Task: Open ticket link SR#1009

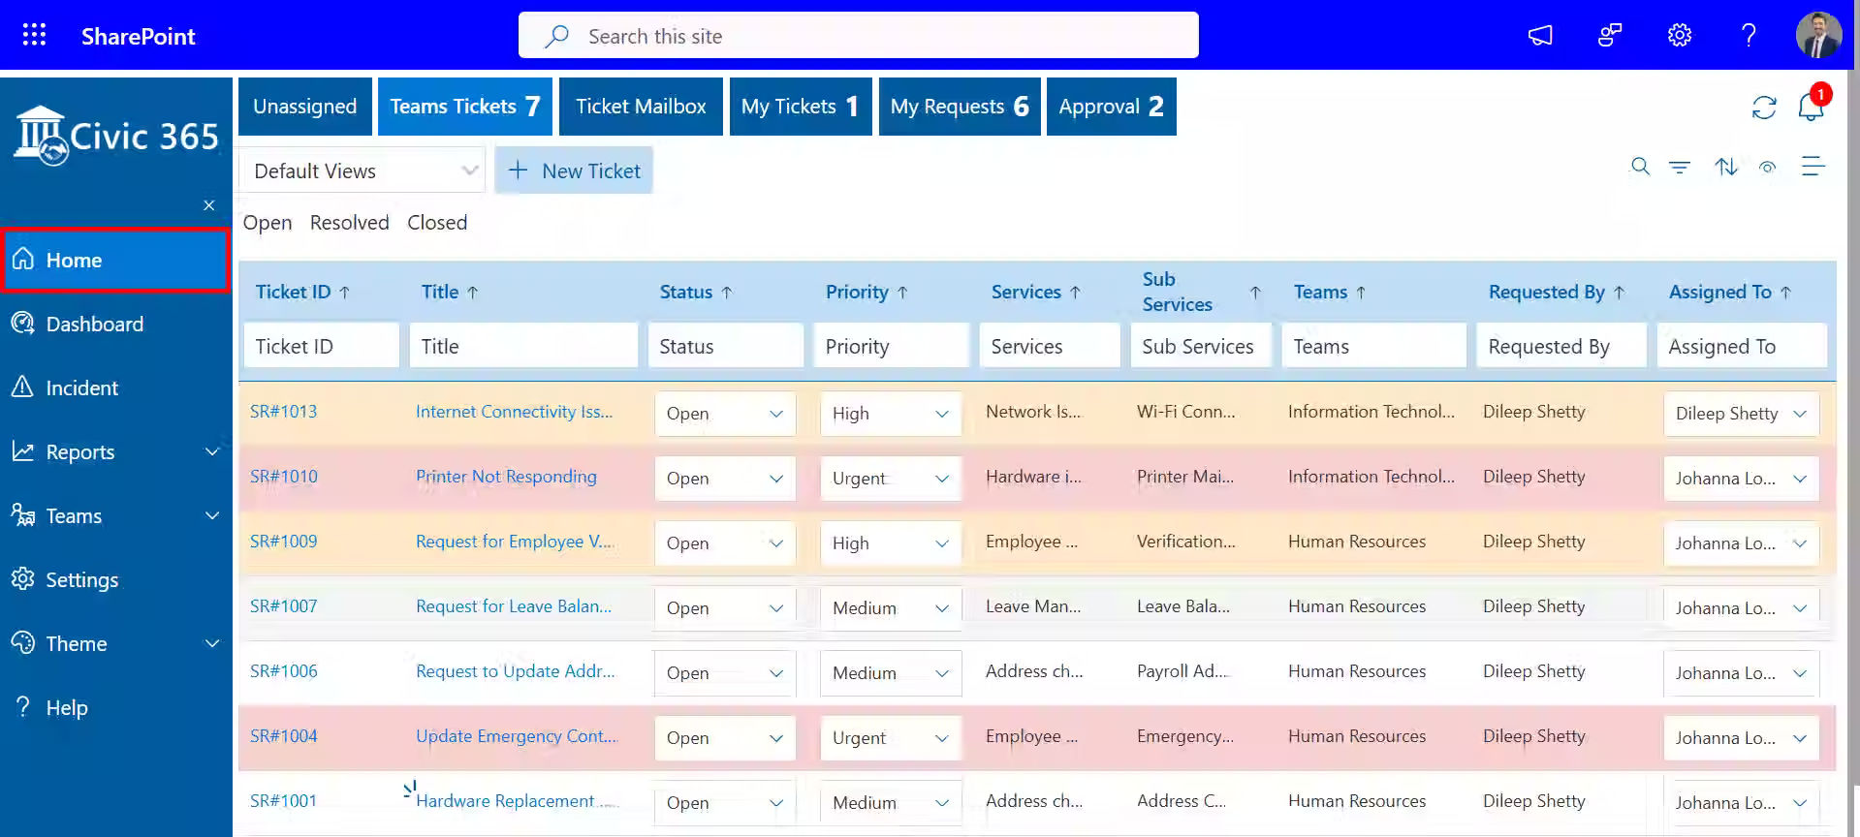Action: pyautogui.click(x=283, y=542)
